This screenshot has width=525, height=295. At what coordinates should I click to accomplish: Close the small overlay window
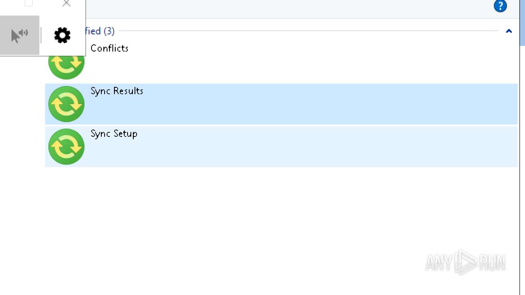coord(66,3)
